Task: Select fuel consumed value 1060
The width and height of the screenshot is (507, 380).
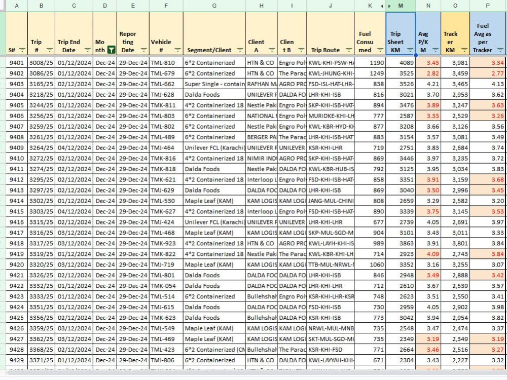Action: [370, 264]
